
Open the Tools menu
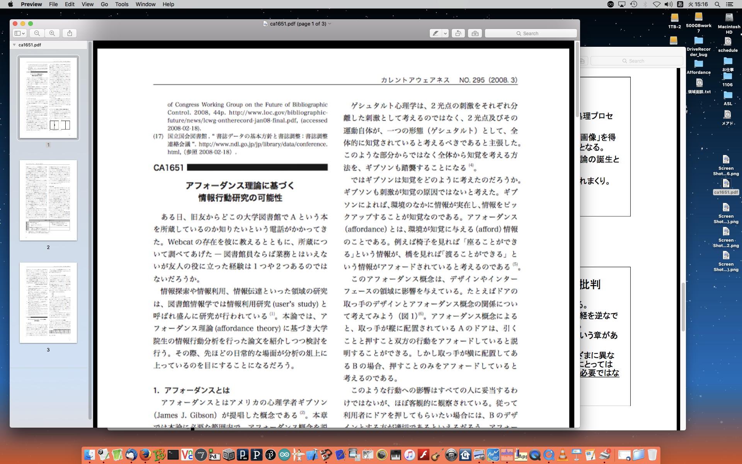pyautogui.click(x=121, y=4)
